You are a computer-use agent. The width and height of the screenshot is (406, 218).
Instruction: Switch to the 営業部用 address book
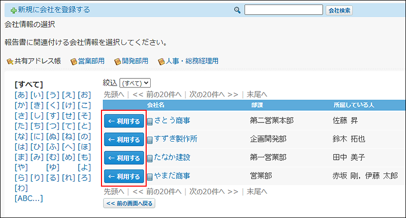tap(91, 61)
